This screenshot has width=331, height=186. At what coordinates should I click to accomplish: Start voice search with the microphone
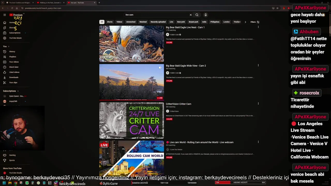coord(206,15)
